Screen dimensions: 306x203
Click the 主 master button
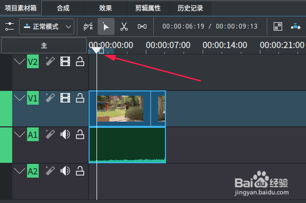click(x=44, y=45)
